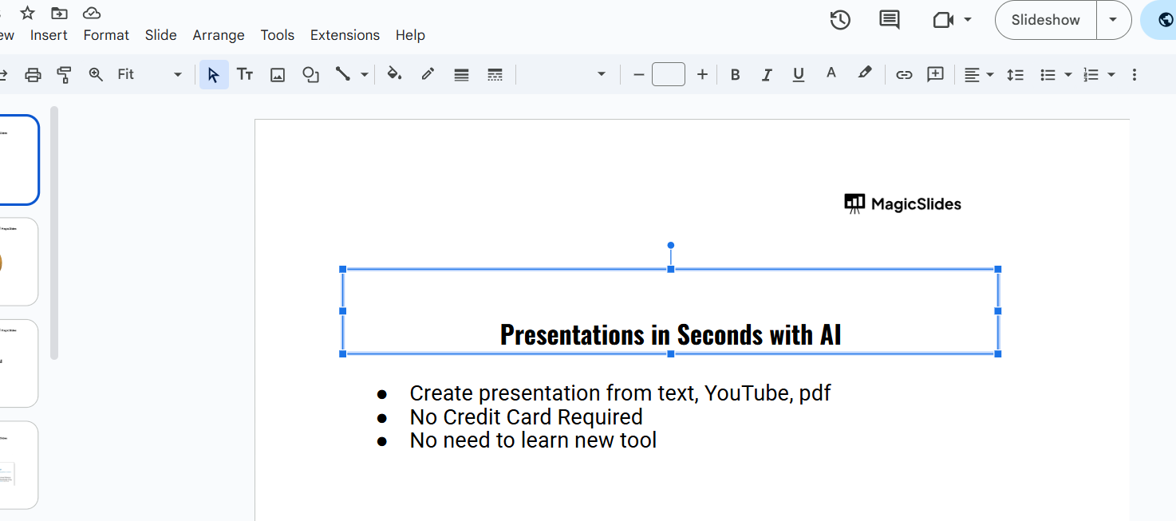
Task: Open the Arrange menu
Action: point(218,35)
